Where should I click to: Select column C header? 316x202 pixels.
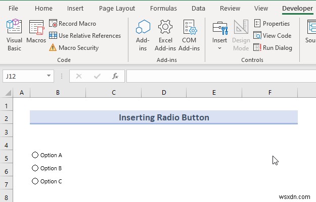(x=114, y=93)
